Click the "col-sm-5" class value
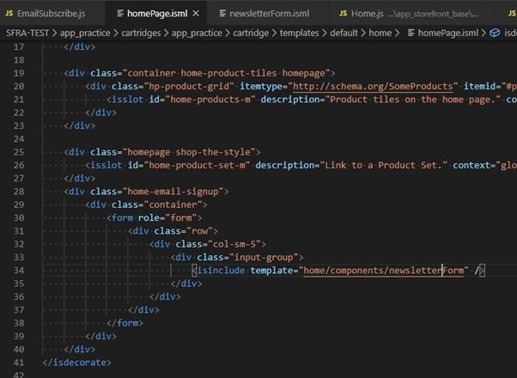 coord(234,244)
